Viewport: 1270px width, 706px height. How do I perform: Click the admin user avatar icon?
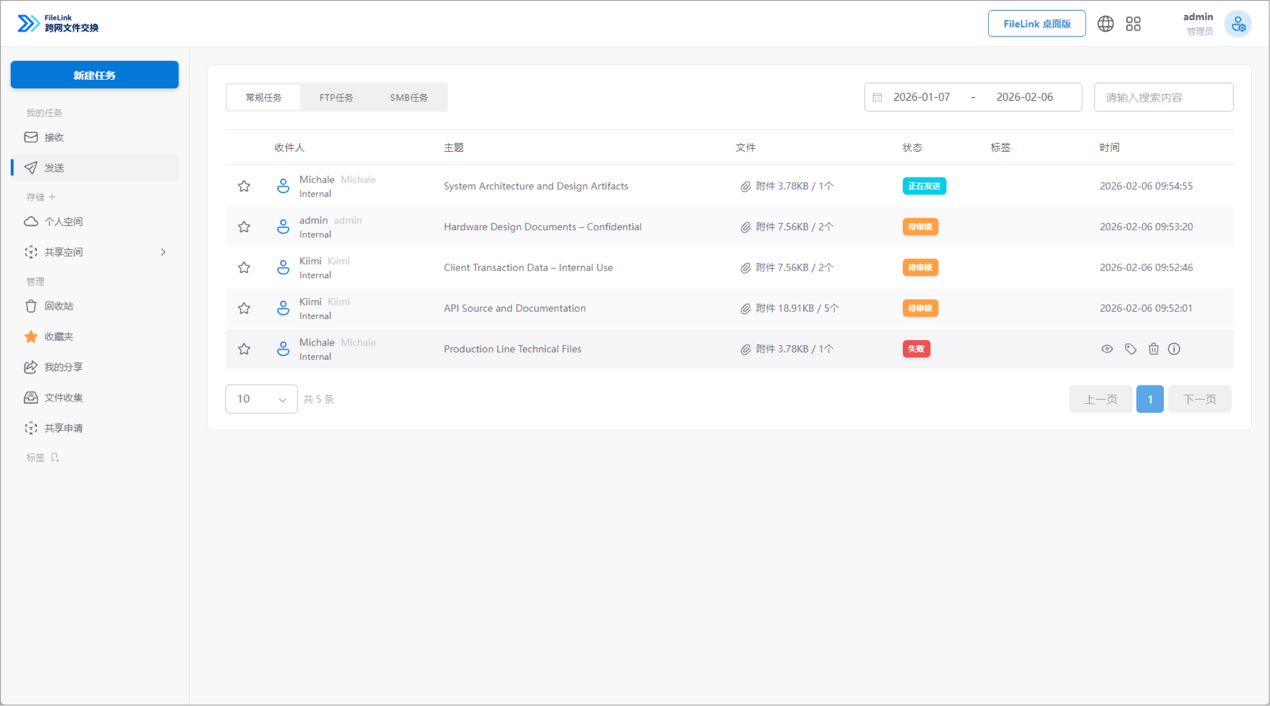pos(1237,24)
